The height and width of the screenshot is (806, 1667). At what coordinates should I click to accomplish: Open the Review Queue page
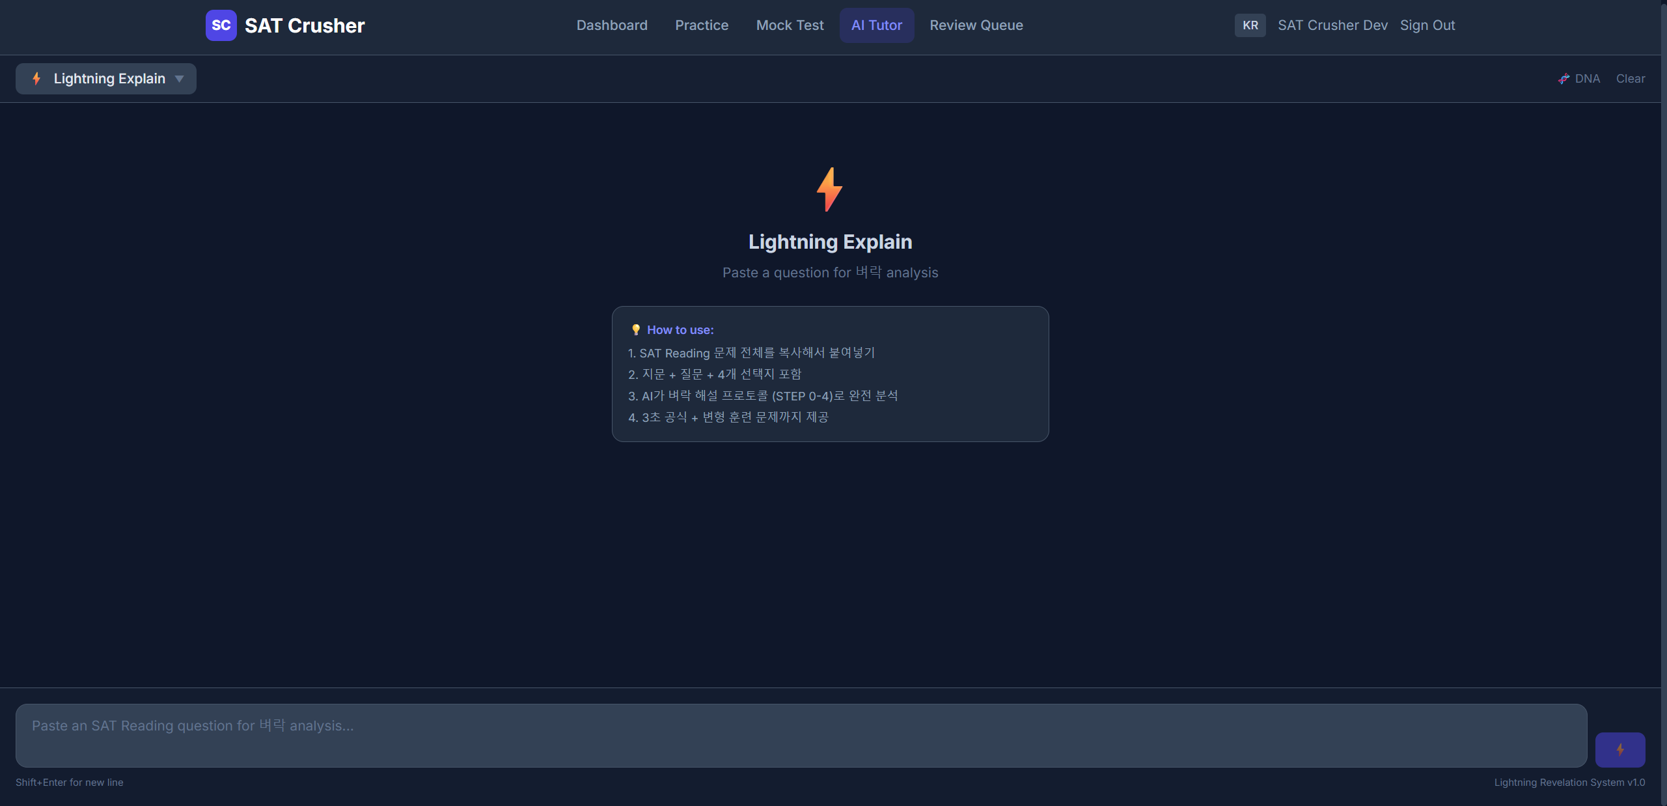tap(976, 25)
